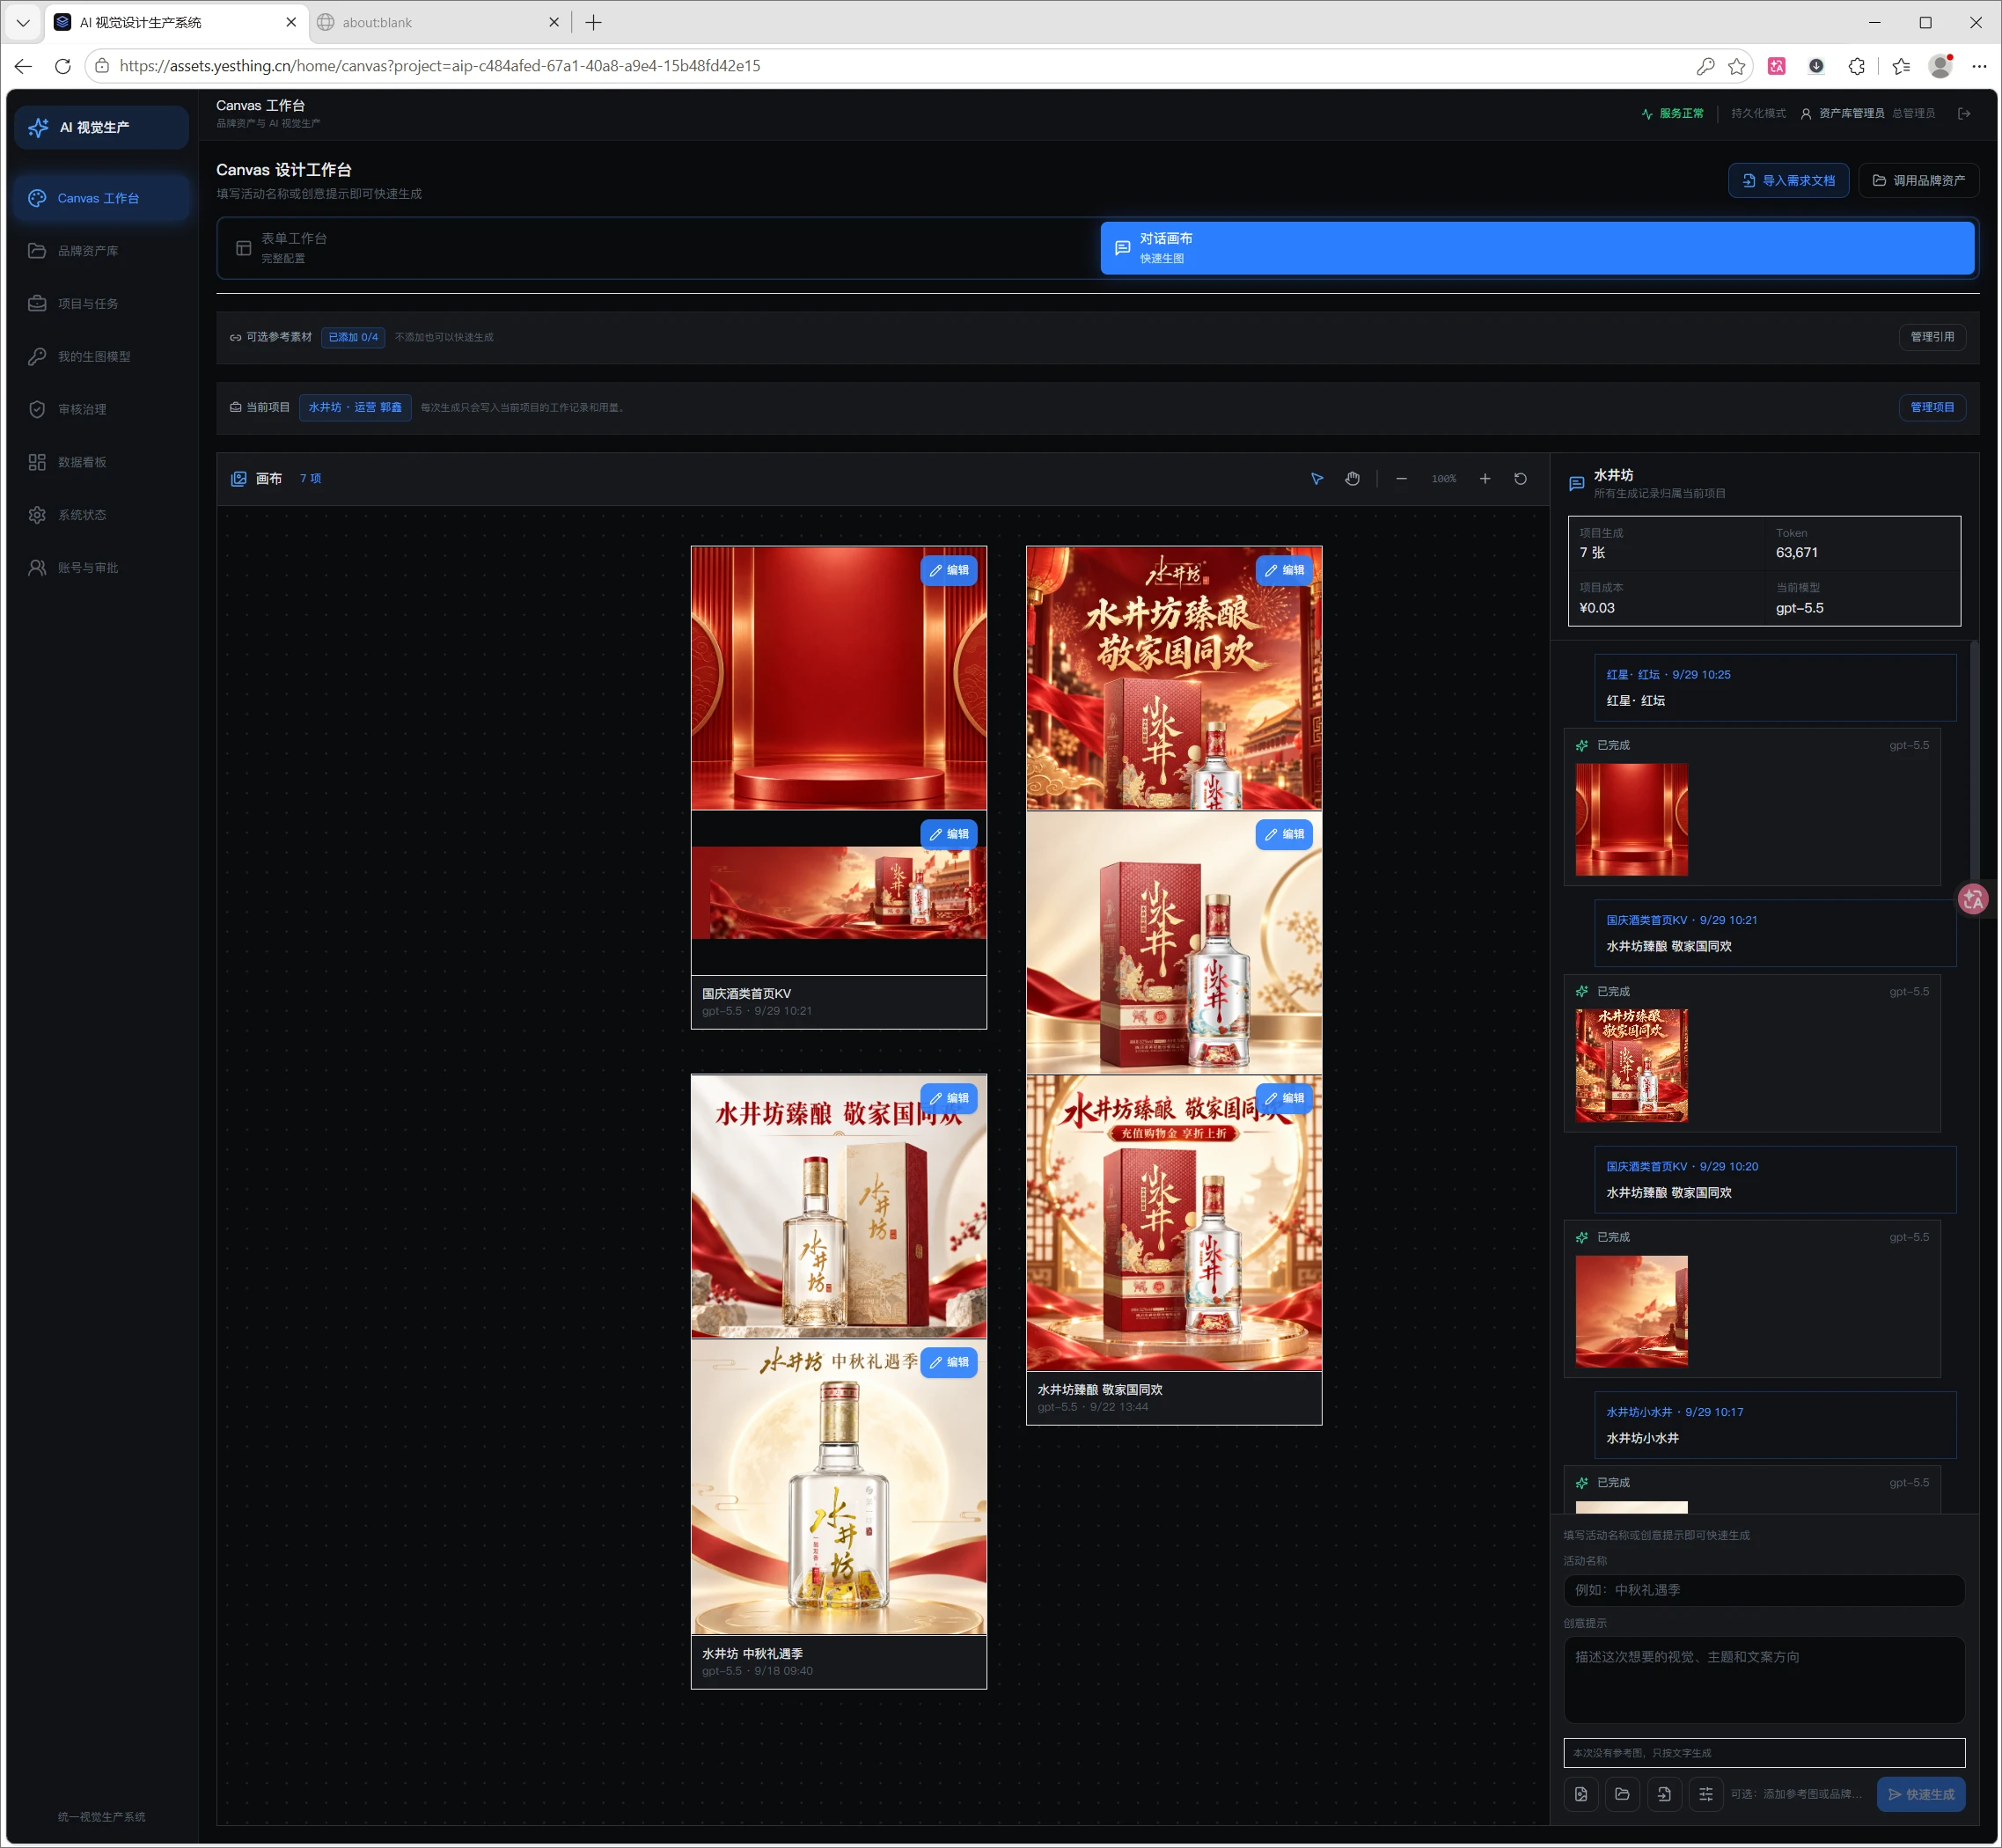The width and height of the screenshot is (2002, 1848).
Task: Click 导入需求文档 button
Action: (x=1788, y=181)
